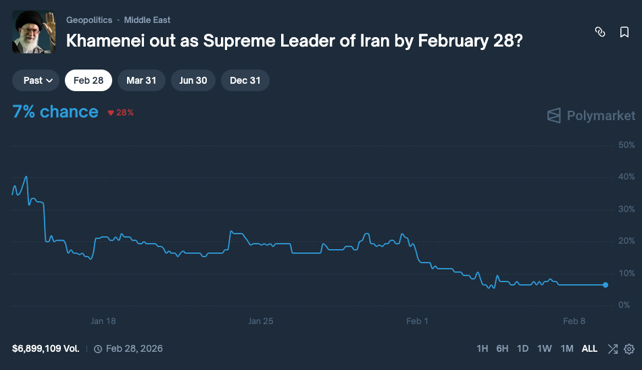Switch to the Dec 31 market

tap(245, 80)
